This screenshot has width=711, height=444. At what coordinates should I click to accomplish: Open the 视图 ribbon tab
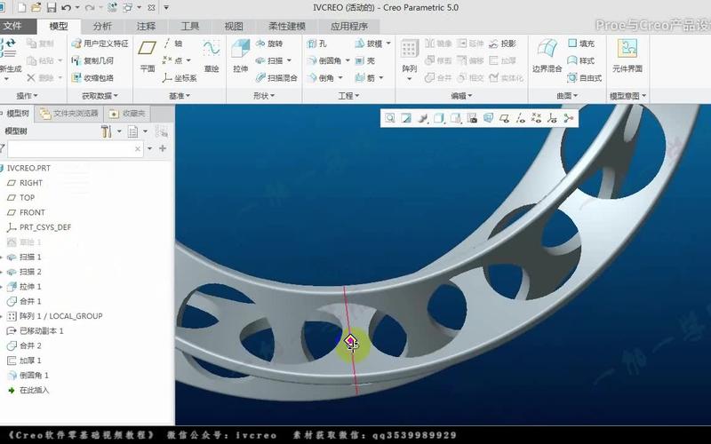[234, 27]
